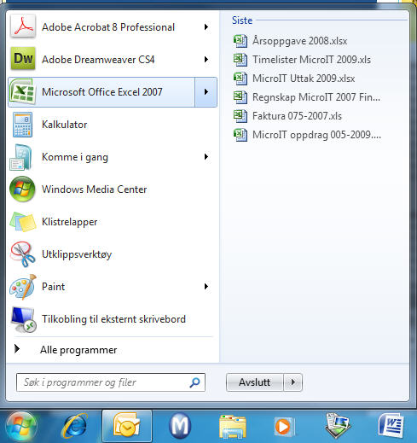The height and width of the screenshot is (443, 417).
Task: Open Kalkulator calculator icon
Action: tap(22, 125)
